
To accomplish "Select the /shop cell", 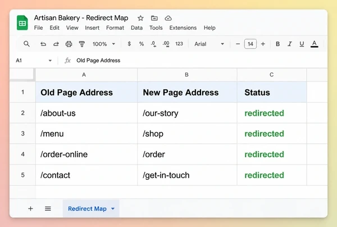I will pyautogui.click(x=187, y=134).
